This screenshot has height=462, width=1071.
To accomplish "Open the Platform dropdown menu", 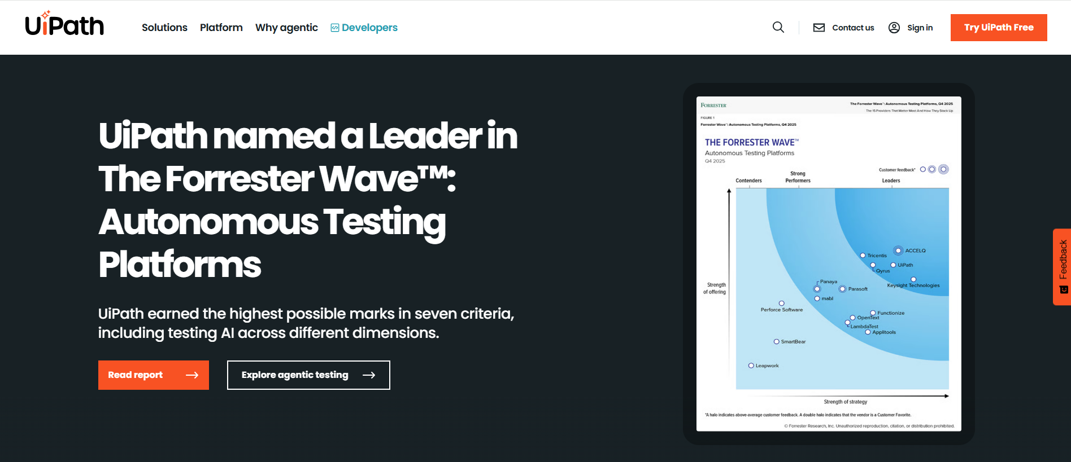I will pyautogui.click(x=221, y=27).
